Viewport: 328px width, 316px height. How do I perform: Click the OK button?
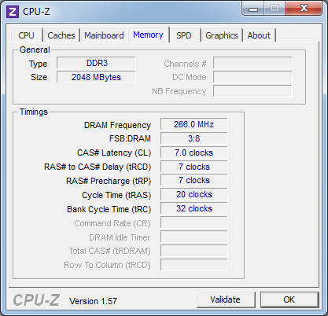(x=289, y=299)
